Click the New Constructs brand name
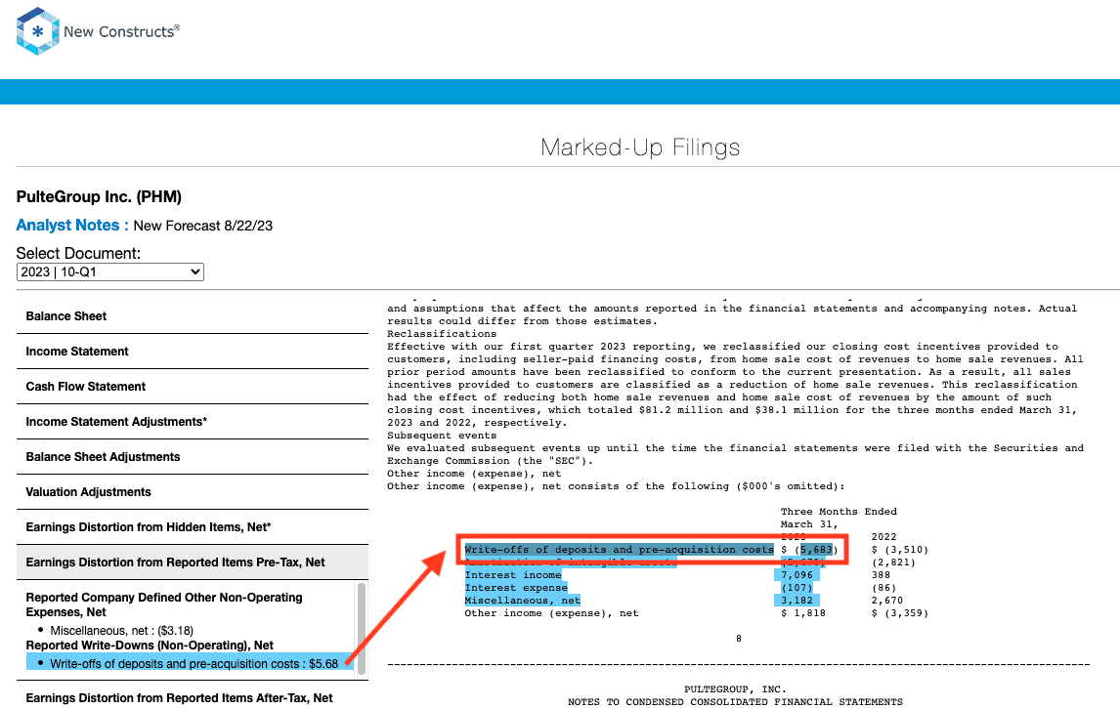The height and width of the screenshot is (708, 1120). coord(121,31)
